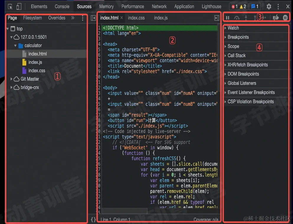293x224 pixels.
Task: Open the DevTools three-dot customize menu
Action: pos(278,7)
